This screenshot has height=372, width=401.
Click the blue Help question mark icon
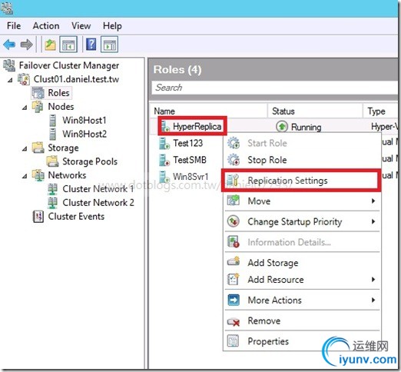click(91, 45)
